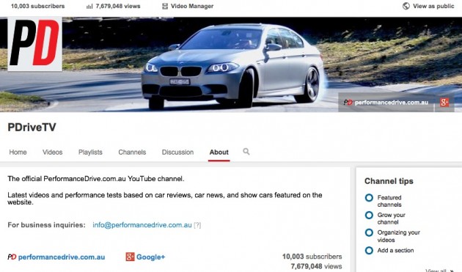Click "The official PerformanceDrive.com.au YouTube channel." text
The height and width of the screenshot is (272, 462).
[96, 179]
